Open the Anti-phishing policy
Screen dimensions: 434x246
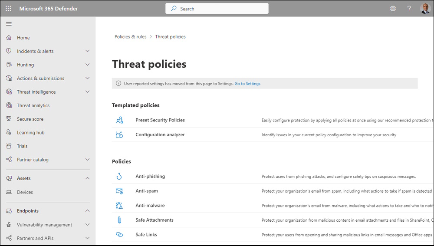(x=150, y=176)
